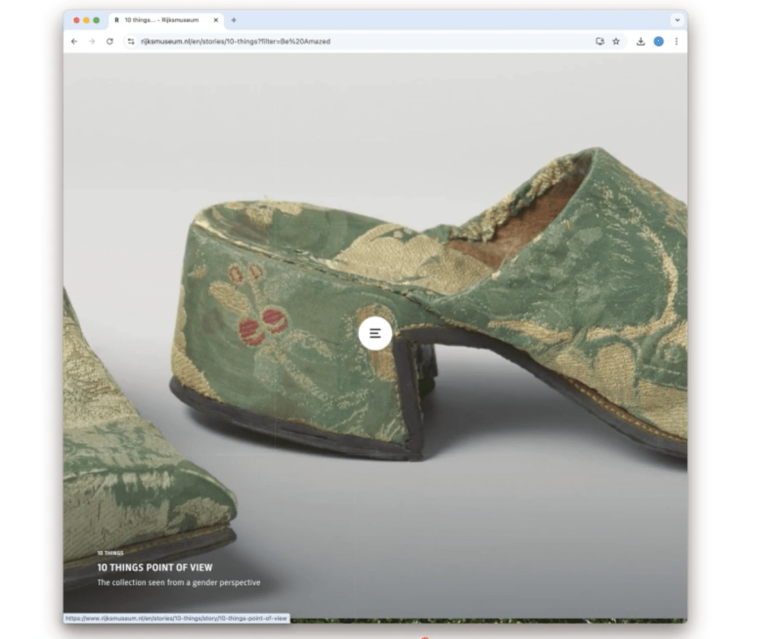Open the Chrome profile avatar
The image size is (759, 639).
658,42
